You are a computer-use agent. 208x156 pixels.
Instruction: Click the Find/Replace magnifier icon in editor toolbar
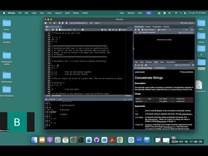pos(74,30)
